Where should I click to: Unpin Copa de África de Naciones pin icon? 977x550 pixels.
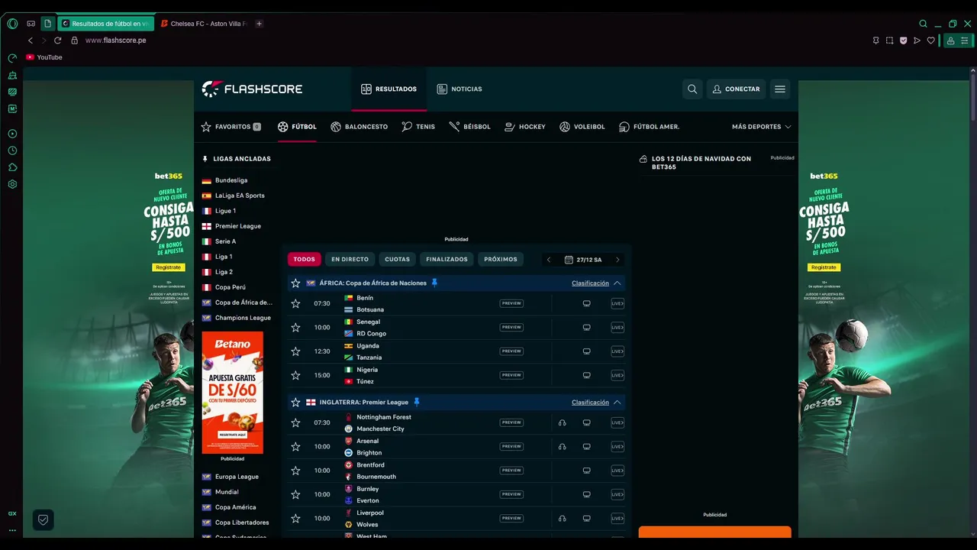(x=435, y=283)
